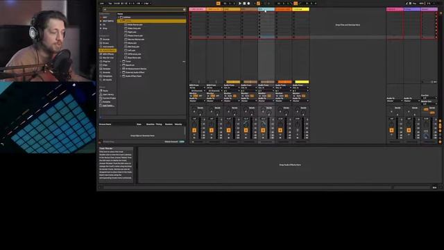
Task: Open the first pink track's MIDI From dropdown
Action: tap(197, 88)
